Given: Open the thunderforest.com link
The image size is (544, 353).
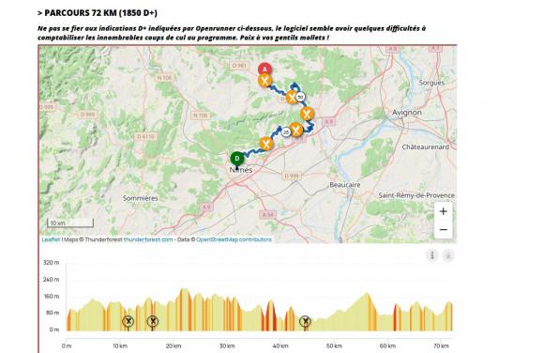Looking at the screenshot, I should tap(148, 239).
